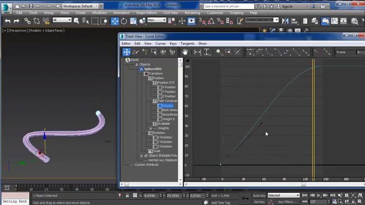Click the Mirror tool icon
This screenshot has height=205, width=365.
(x=285, y=21)
